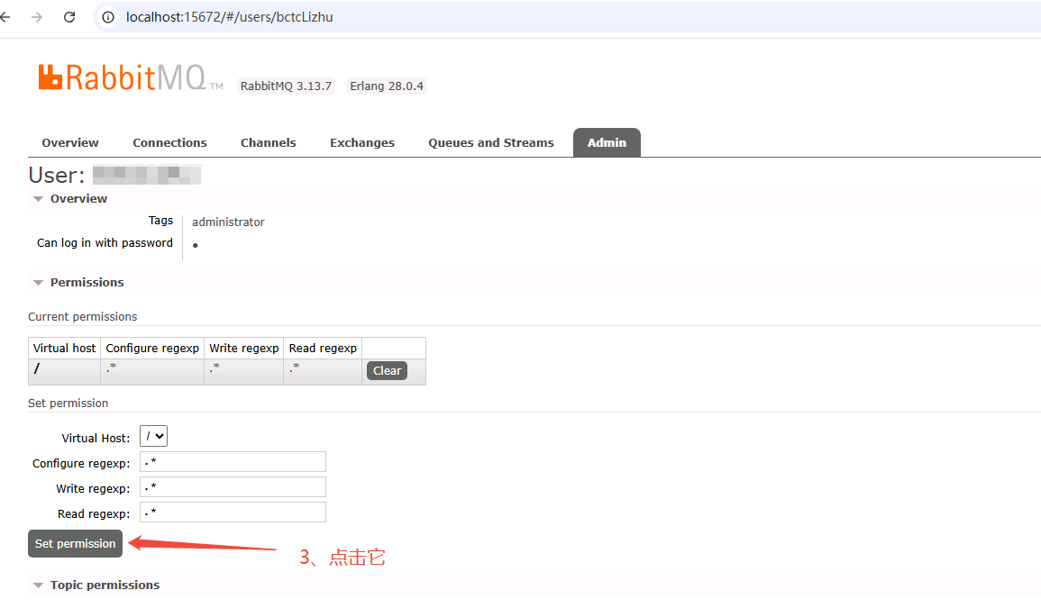Click the Set permission section heading
Viewport: 1041px width, 608px height.
[68, 403]
